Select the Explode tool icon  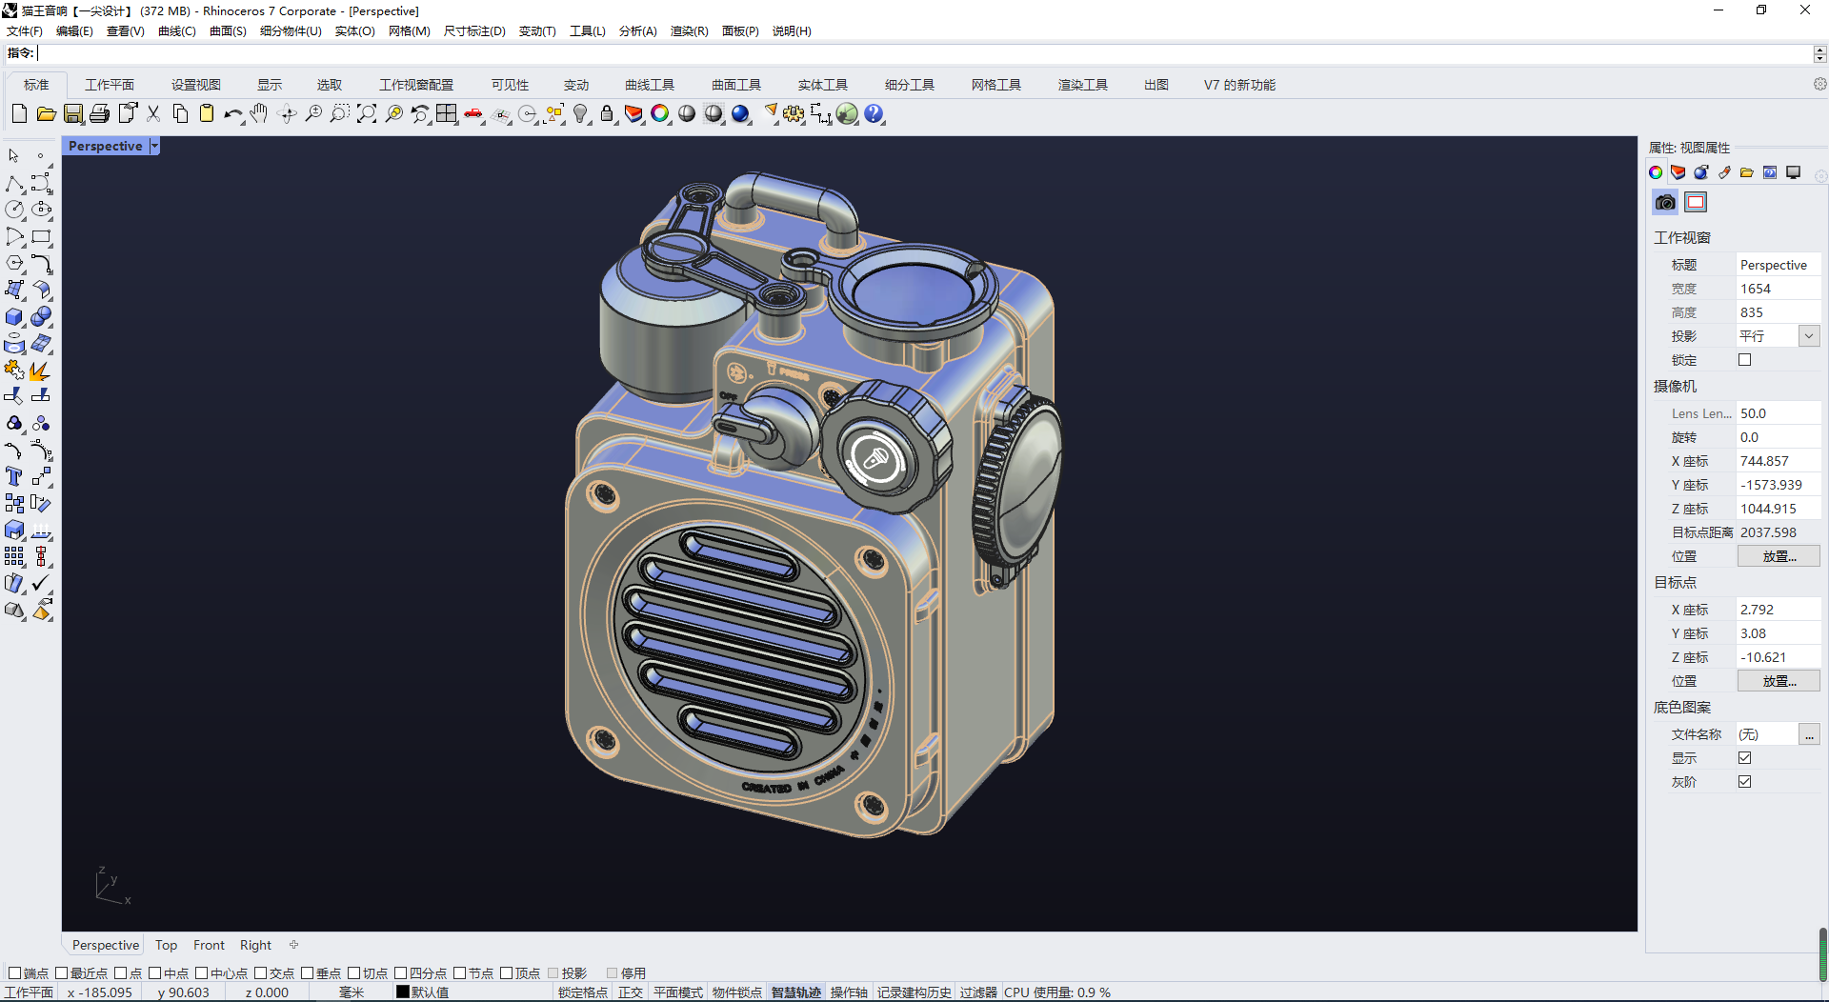pyautogui.click(x=41, y=370)
